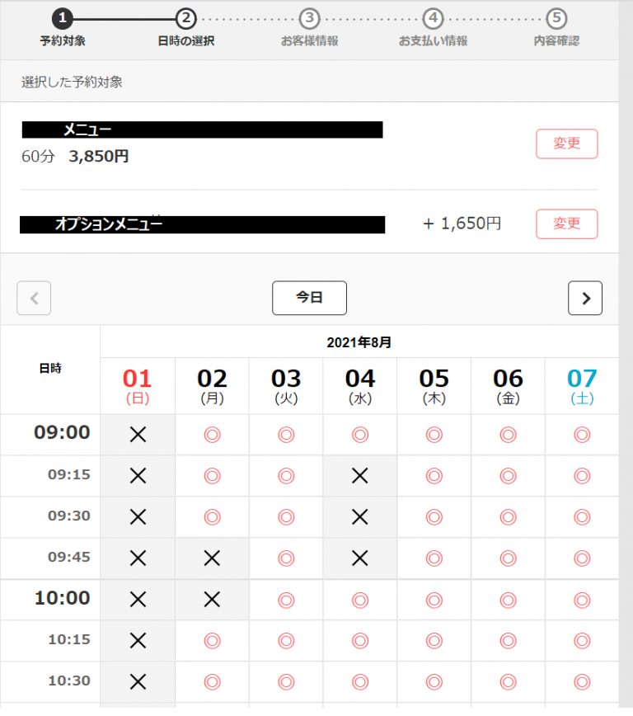
Task: Click next week arrow button
Action: (585, 299)
